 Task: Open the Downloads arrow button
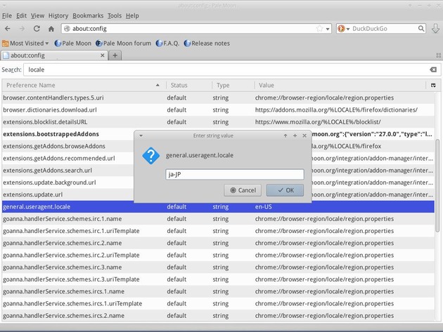pos(436,29)
